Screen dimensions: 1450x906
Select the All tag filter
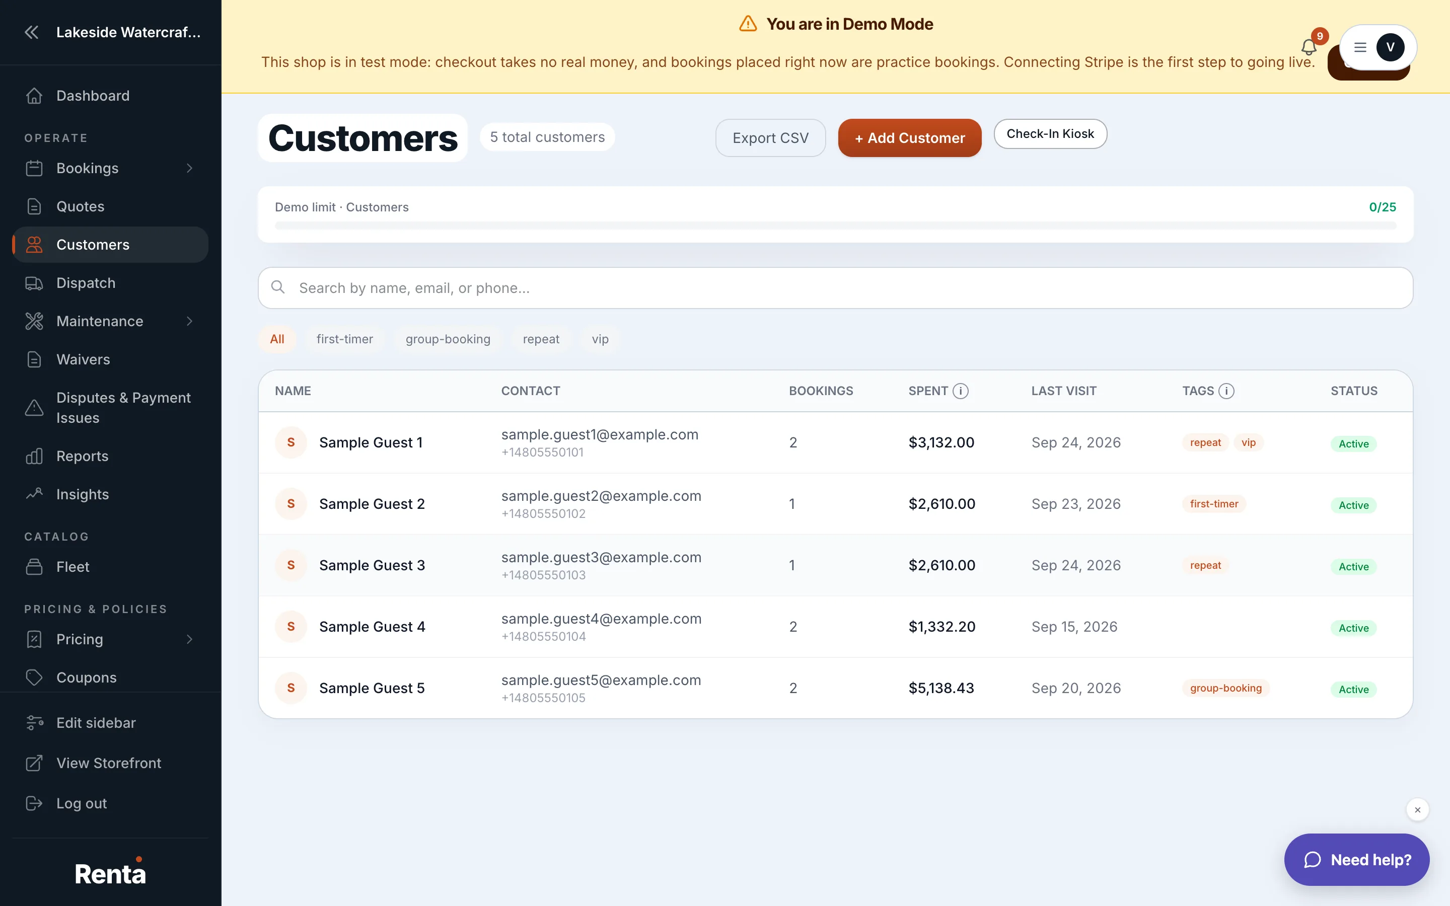coord(277,339)
